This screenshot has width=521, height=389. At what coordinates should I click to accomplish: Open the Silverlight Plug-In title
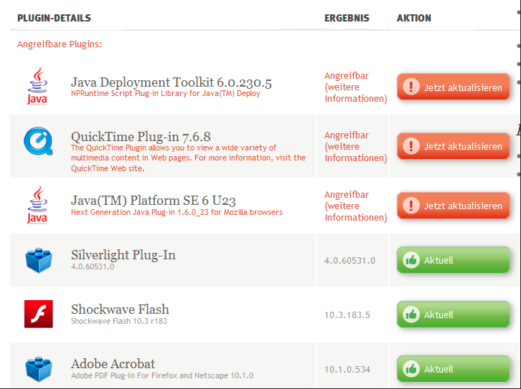click(123, 255)
